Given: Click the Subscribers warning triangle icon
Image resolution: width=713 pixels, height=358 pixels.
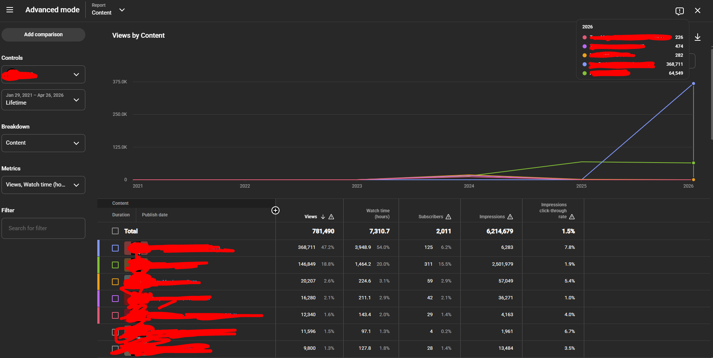Looking at the screenshot, I should 448,217.
